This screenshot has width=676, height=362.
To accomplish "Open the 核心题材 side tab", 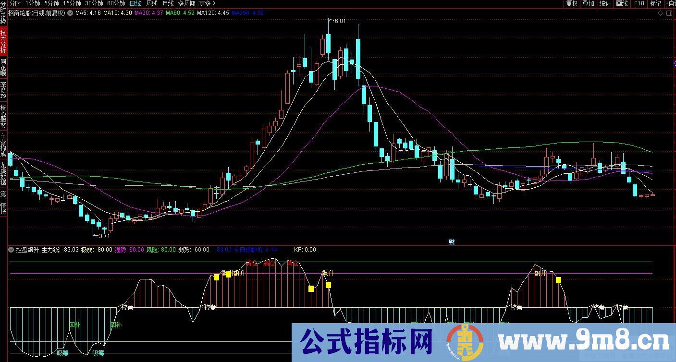I will click(x=3, y=116).
